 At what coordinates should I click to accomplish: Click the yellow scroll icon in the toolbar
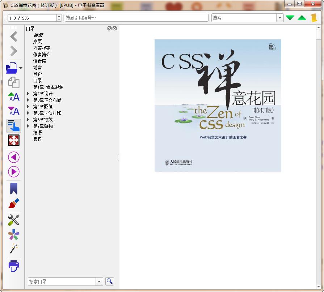(x=314, y=18)
